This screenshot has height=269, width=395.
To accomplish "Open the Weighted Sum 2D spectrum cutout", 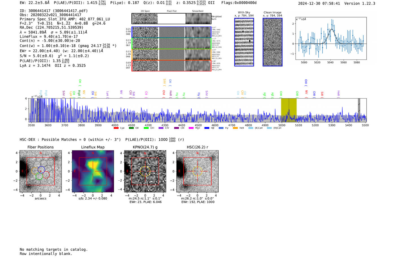I will 145,19.
